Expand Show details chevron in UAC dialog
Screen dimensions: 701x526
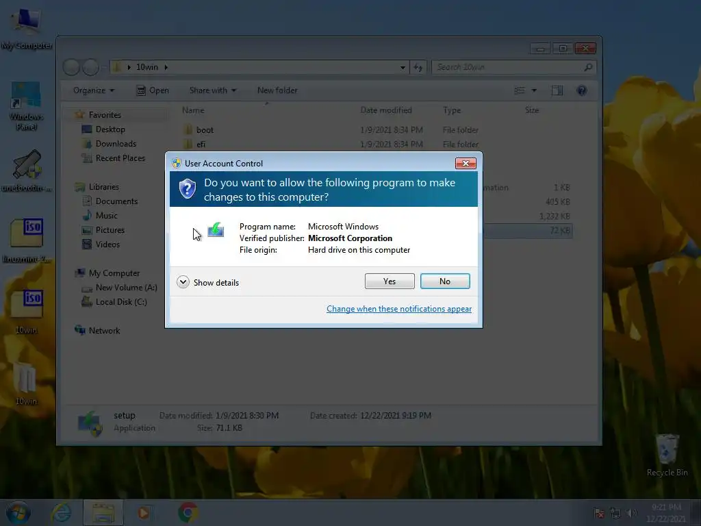point(183,282)
